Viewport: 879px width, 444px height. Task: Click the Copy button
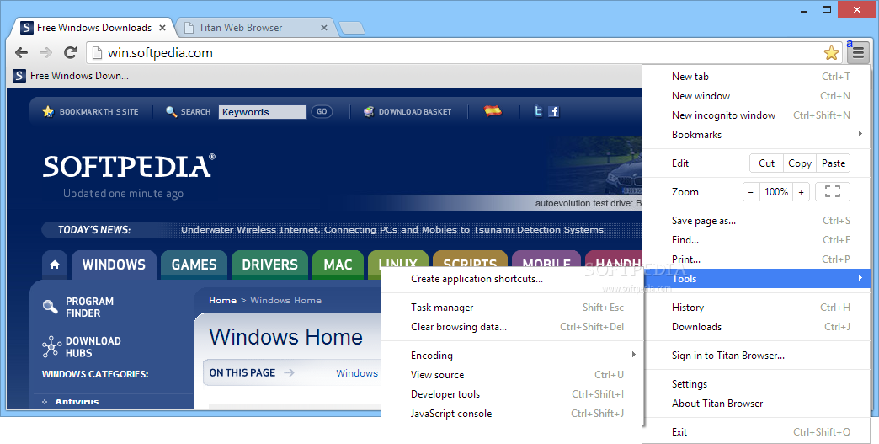point(799,163)
